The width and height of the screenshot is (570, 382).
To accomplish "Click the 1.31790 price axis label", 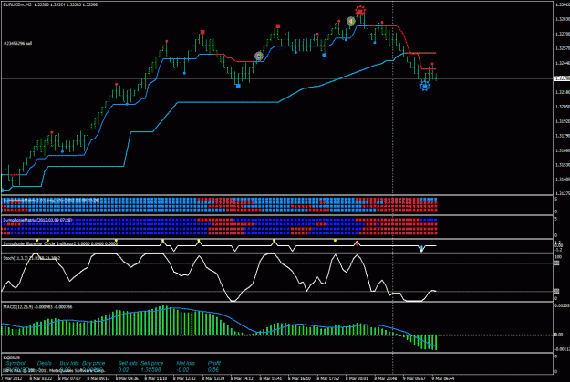I will (562, 136).
